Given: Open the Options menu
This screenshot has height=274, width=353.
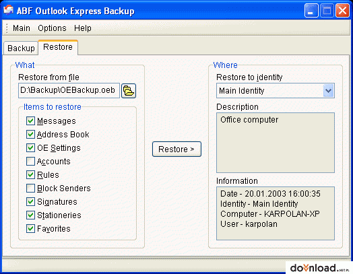Looking at the screenshot, I should 52,28.
